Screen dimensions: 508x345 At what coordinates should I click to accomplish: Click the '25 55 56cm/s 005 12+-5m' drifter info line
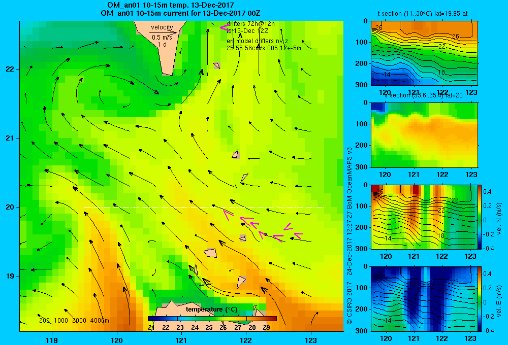[264, 48]
